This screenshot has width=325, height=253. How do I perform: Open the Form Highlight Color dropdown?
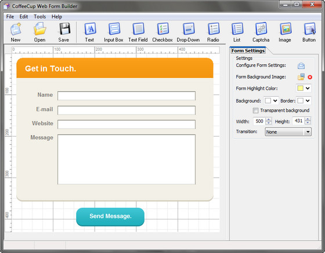(x=308, y=88)
